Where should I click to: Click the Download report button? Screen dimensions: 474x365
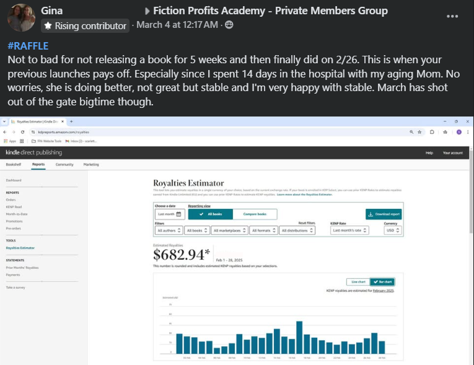pos(384,214)
